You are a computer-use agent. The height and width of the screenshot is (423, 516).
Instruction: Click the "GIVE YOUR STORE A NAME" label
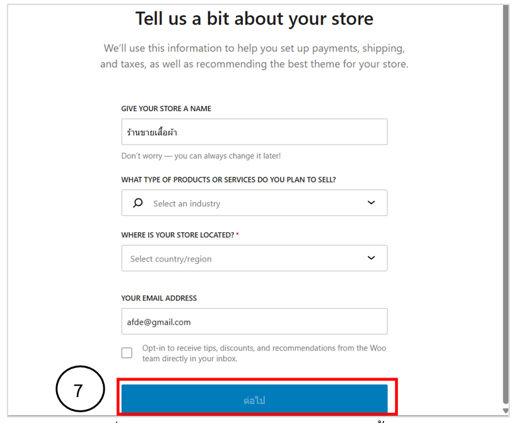point(166,109)
